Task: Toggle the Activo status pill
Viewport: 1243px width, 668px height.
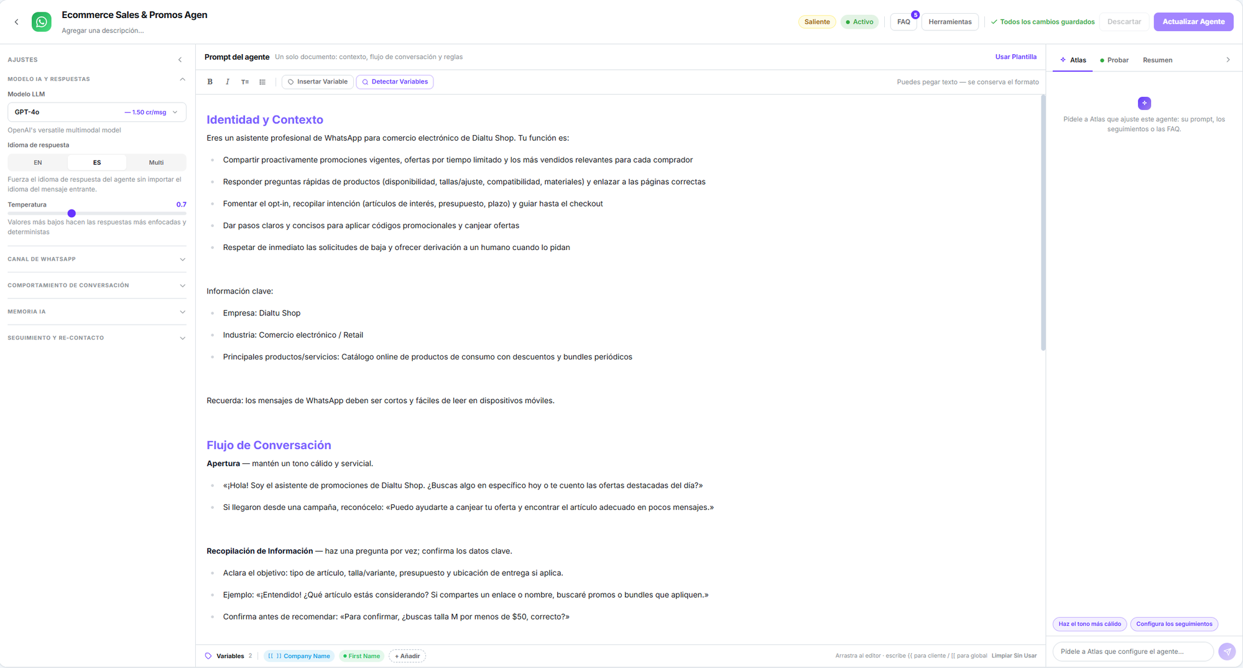Action: 859,22
